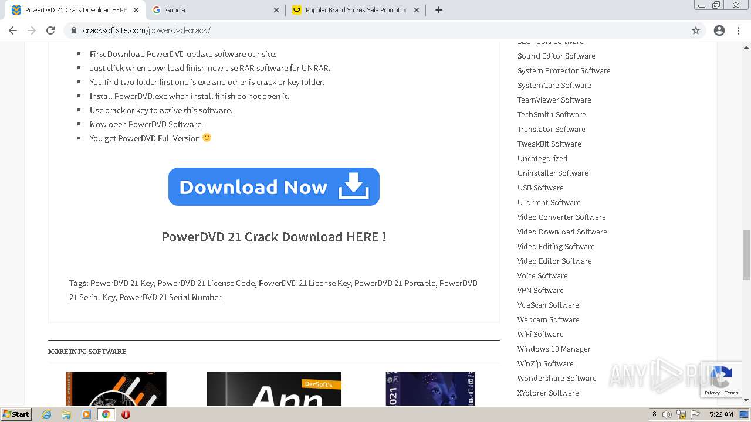Open the 2021 blue face related post thumbnail
The height and width of the screenshot is (422, 751).
click(x=430, y=389)
